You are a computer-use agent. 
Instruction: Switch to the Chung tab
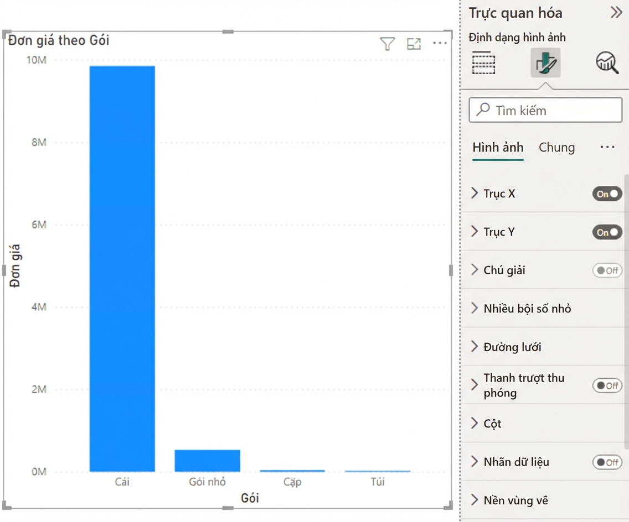(556, 148)
